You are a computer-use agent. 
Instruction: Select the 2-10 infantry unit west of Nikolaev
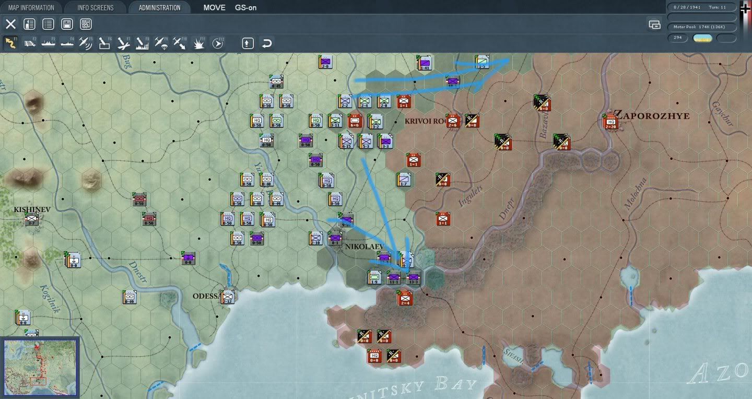(x=315, y=239)
